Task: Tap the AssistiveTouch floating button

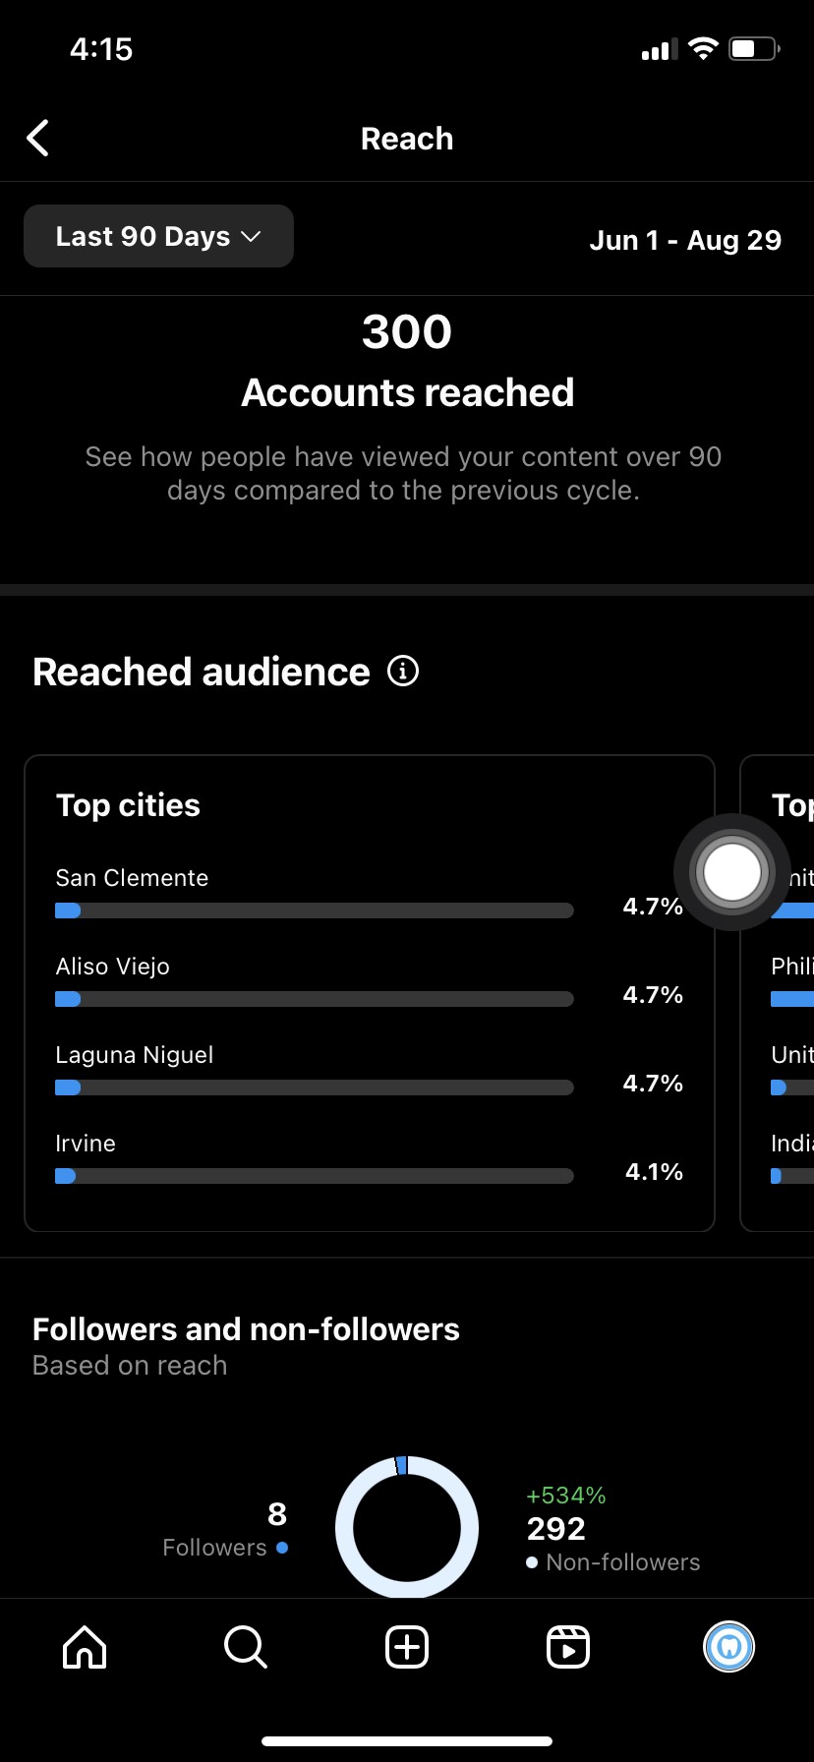Action: pos(731,872)
